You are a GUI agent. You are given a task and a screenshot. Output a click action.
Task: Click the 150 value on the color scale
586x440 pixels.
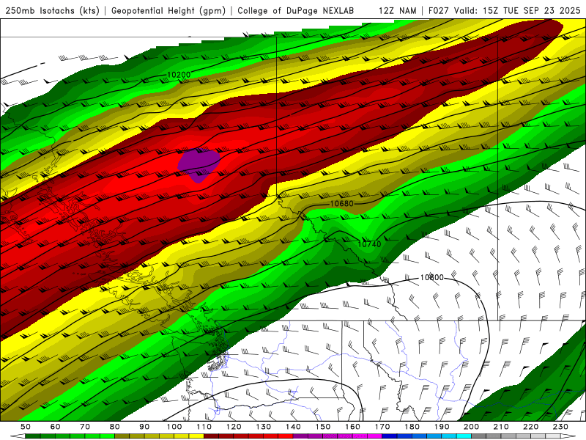pyautogui.click(x=322, y=427)
